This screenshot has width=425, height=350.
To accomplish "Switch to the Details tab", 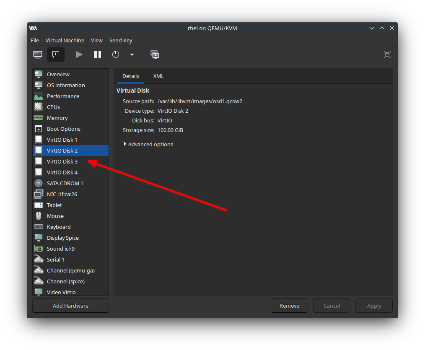I will (x=131, y=76).
